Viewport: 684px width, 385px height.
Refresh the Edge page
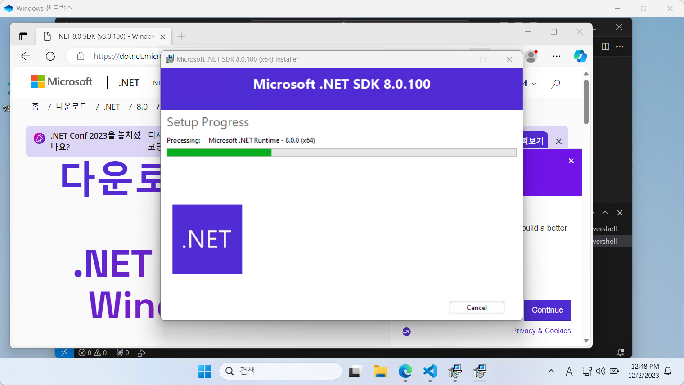click(50, 56)
